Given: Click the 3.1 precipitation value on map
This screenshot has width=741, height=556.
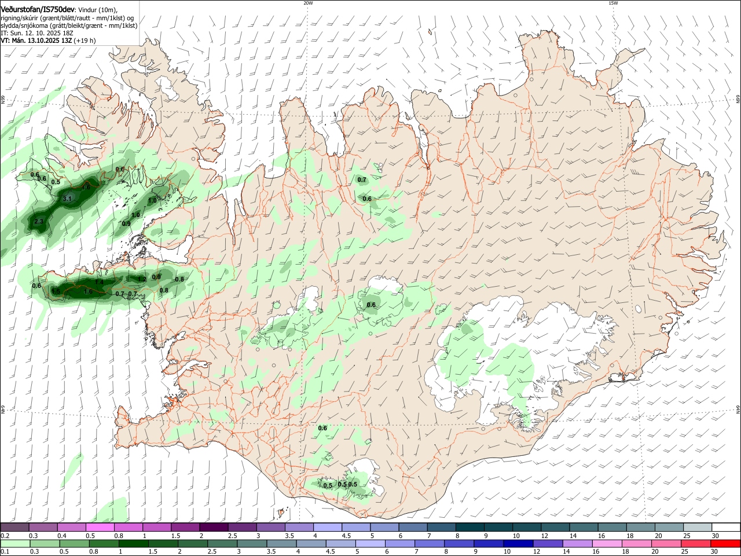Looking at the screenshot, I should [67, 199].
